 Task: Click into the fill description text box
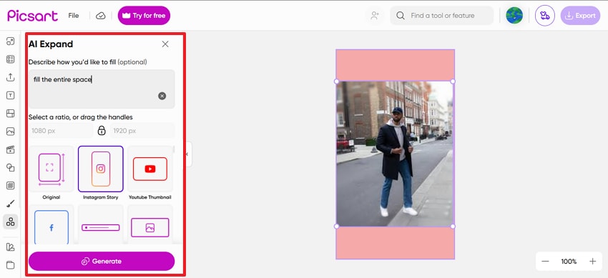[x=102, y=89]
